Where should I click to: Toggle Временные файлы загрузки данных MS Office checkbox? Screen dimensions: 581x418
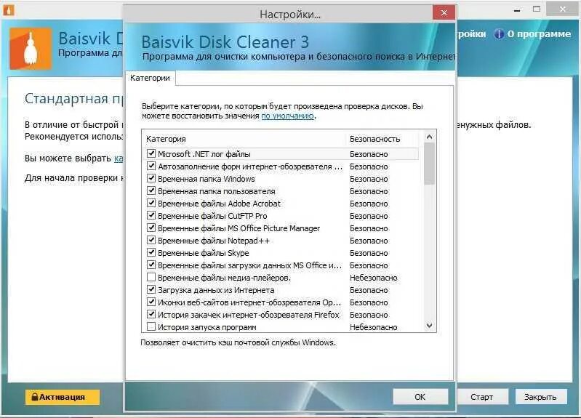[x=151, y=265]
